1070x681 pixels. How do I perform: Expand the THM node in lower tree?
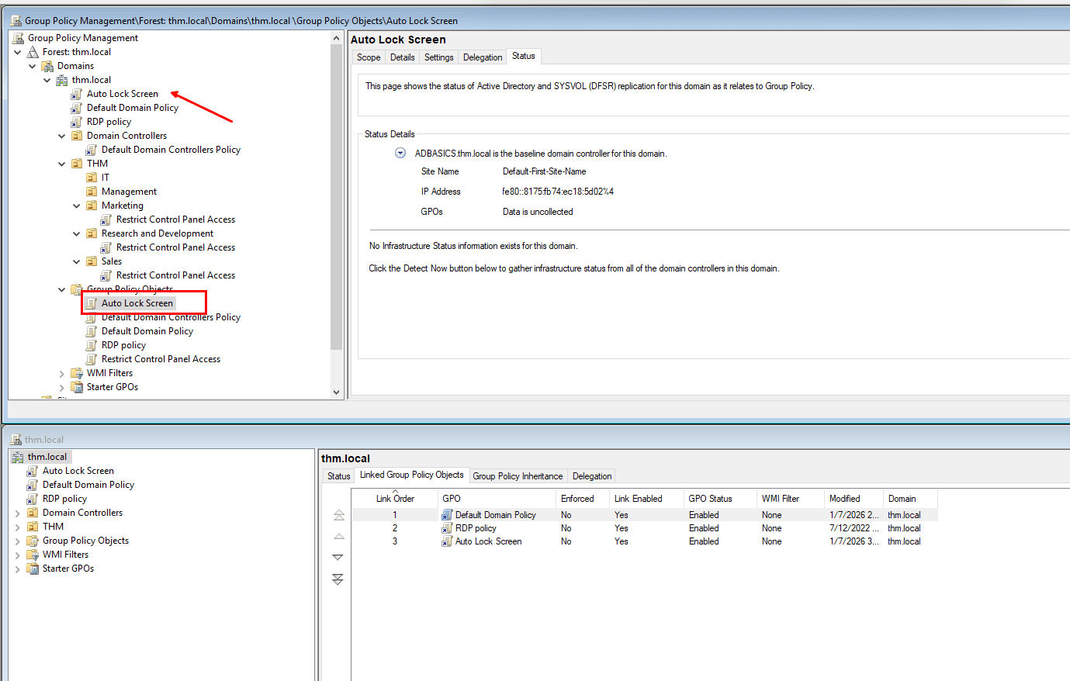pyautogui.click(x=18, y=527)
